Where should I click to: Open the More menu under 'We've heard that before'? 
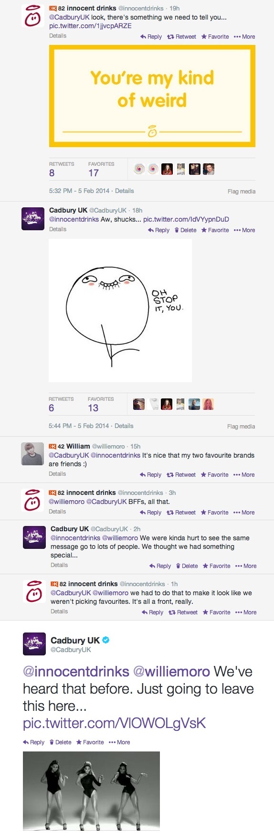119,742
